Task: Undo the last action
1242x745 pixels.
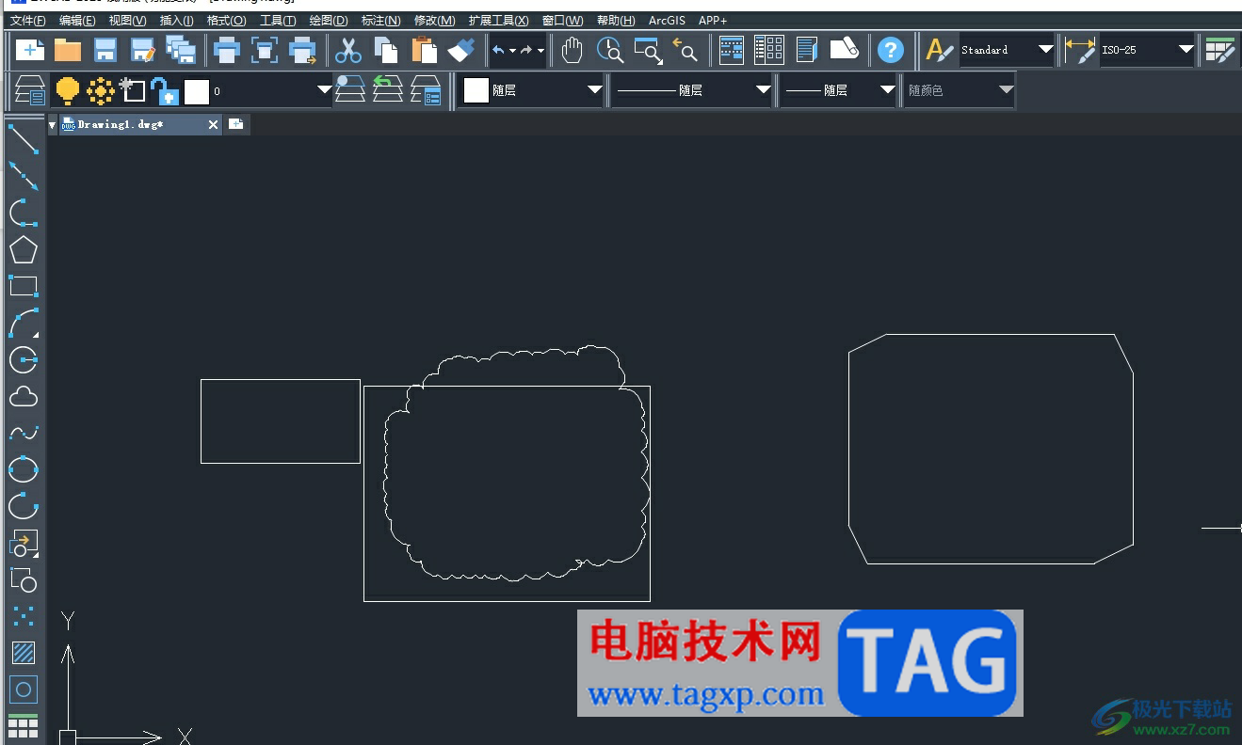Action: pos(498,50)
